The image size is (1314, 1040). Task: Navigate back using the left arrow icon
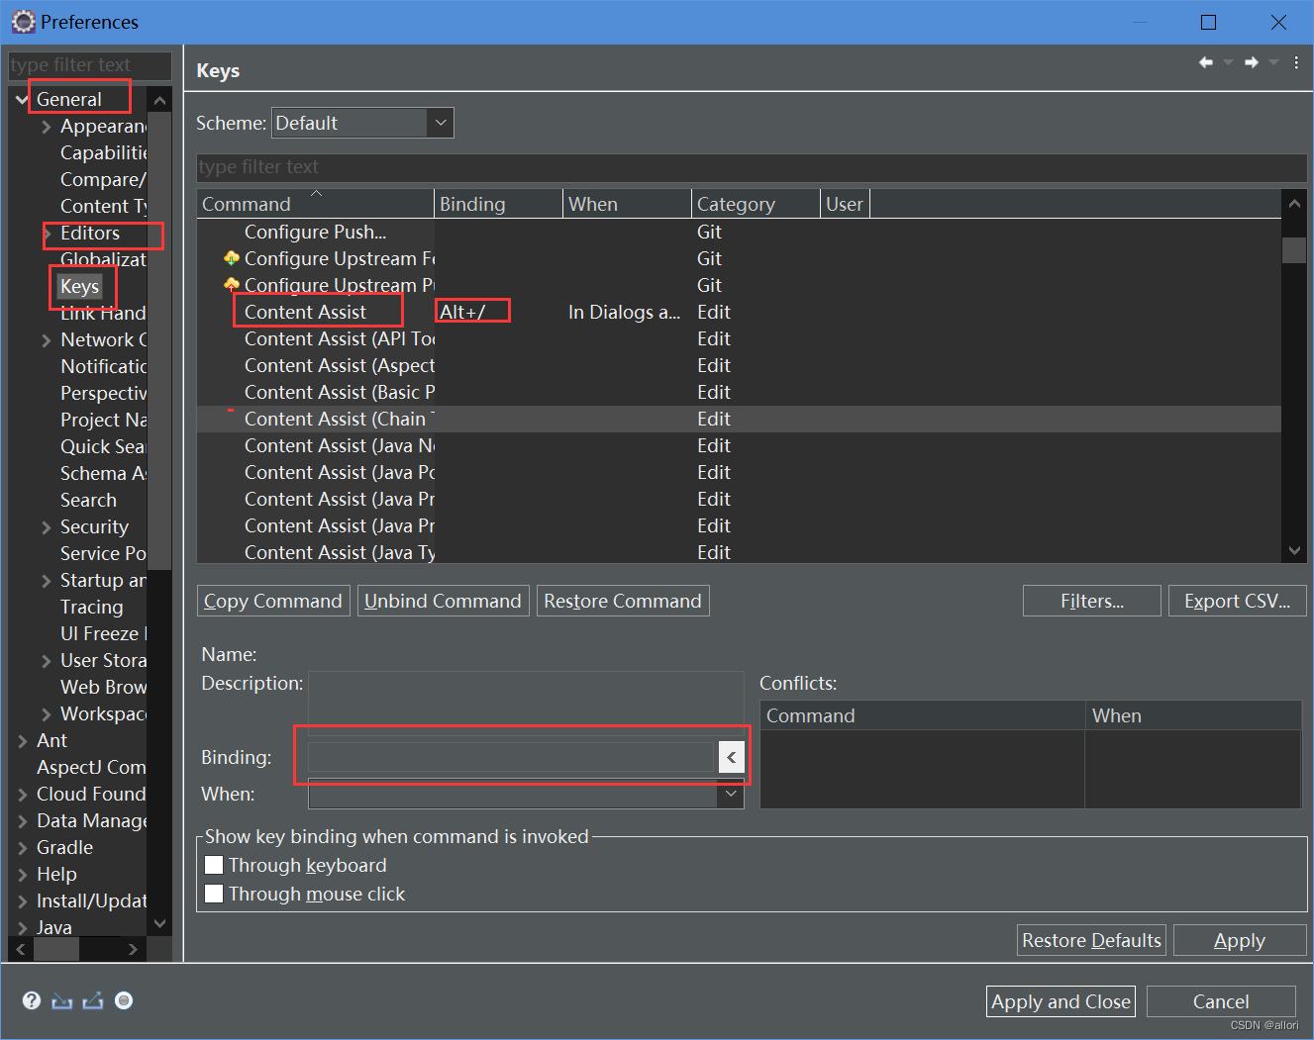click(1205, 61)
